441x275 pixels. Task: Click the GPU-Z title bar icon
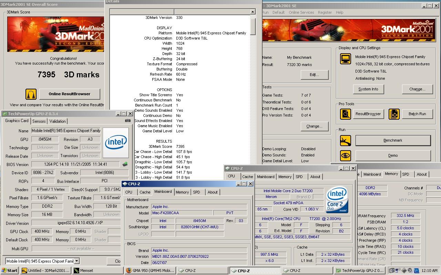click(x=5, y=114)
